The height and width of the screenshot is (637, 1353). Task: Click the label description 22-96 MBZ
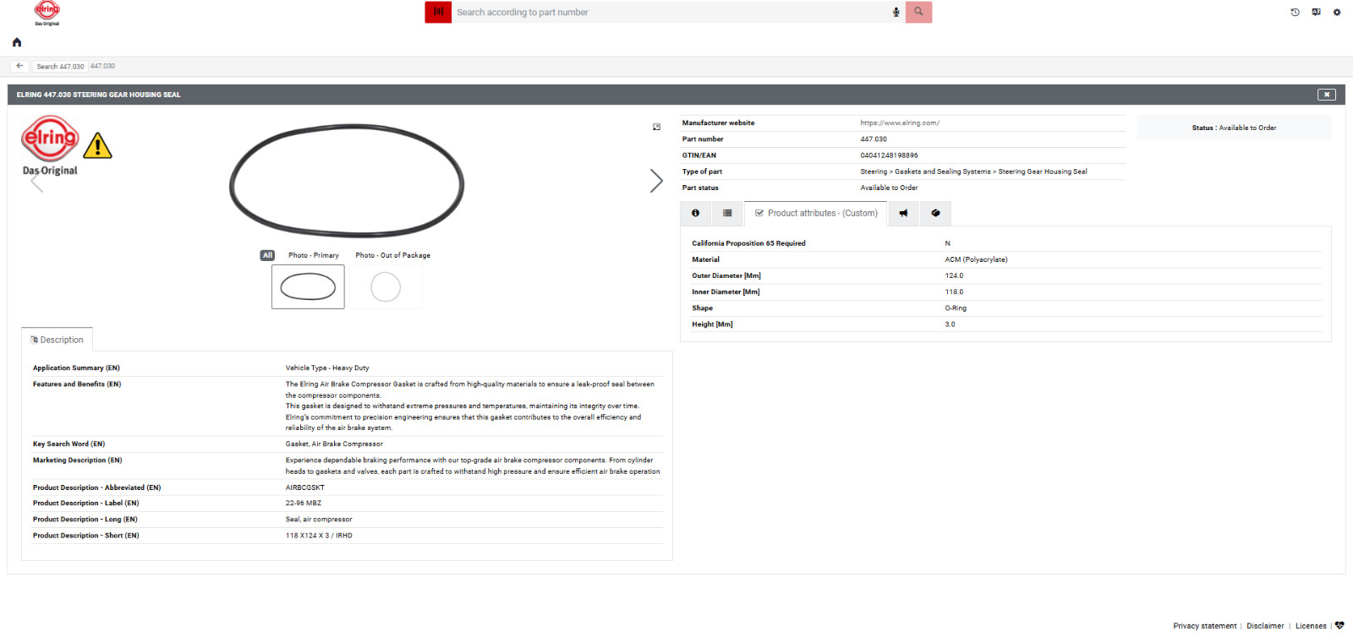pos(303,504)
